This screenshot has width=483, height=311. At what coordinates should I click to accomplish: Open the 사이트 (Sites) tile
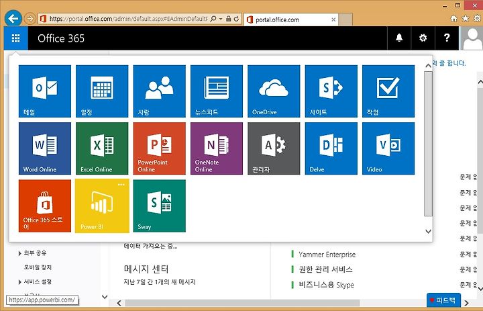(331, 91)
